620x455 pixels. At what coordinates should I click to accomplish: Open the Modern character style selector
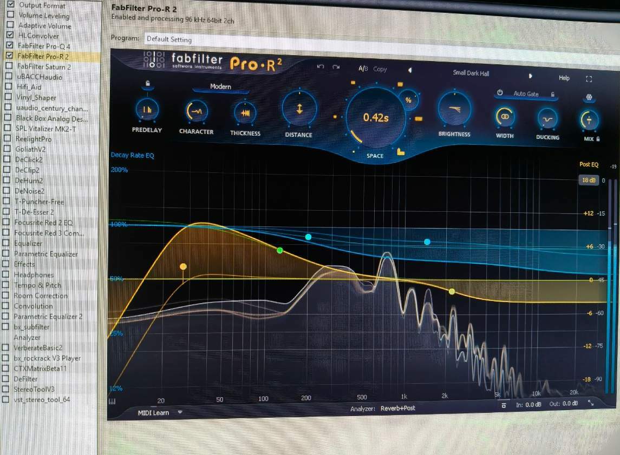coord(220,86)
